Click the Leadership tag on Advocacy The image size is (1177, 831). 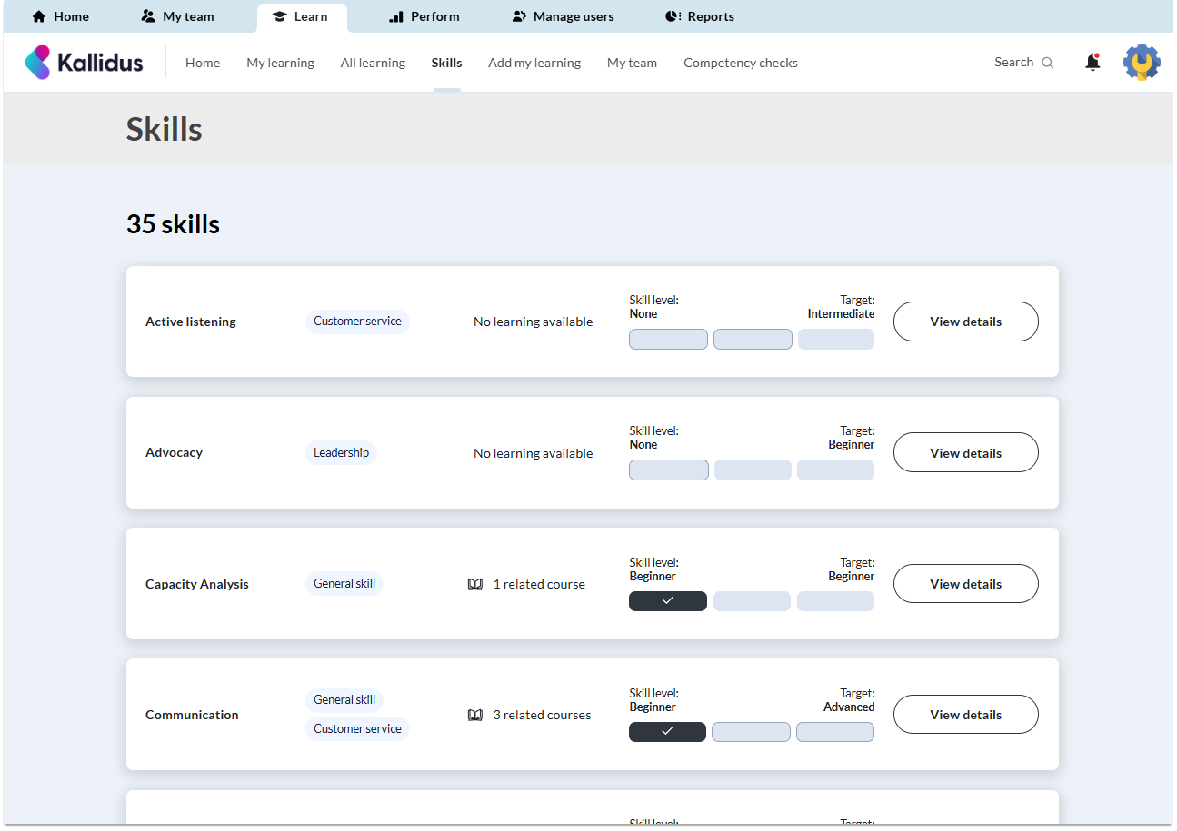coord(341,452)
